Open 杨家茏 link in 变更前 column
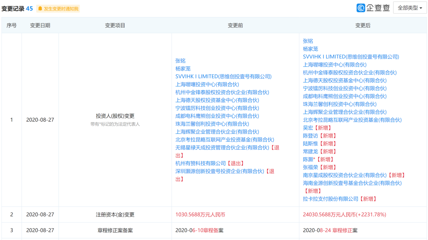Viewport: 428px width, 240px height. (x=183, y=69)
